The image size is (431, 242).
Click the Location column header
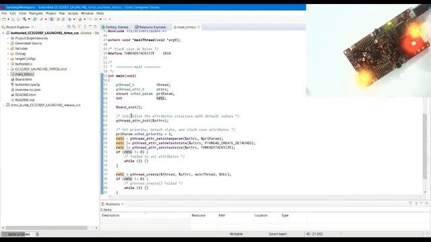(x=267, y=215)
